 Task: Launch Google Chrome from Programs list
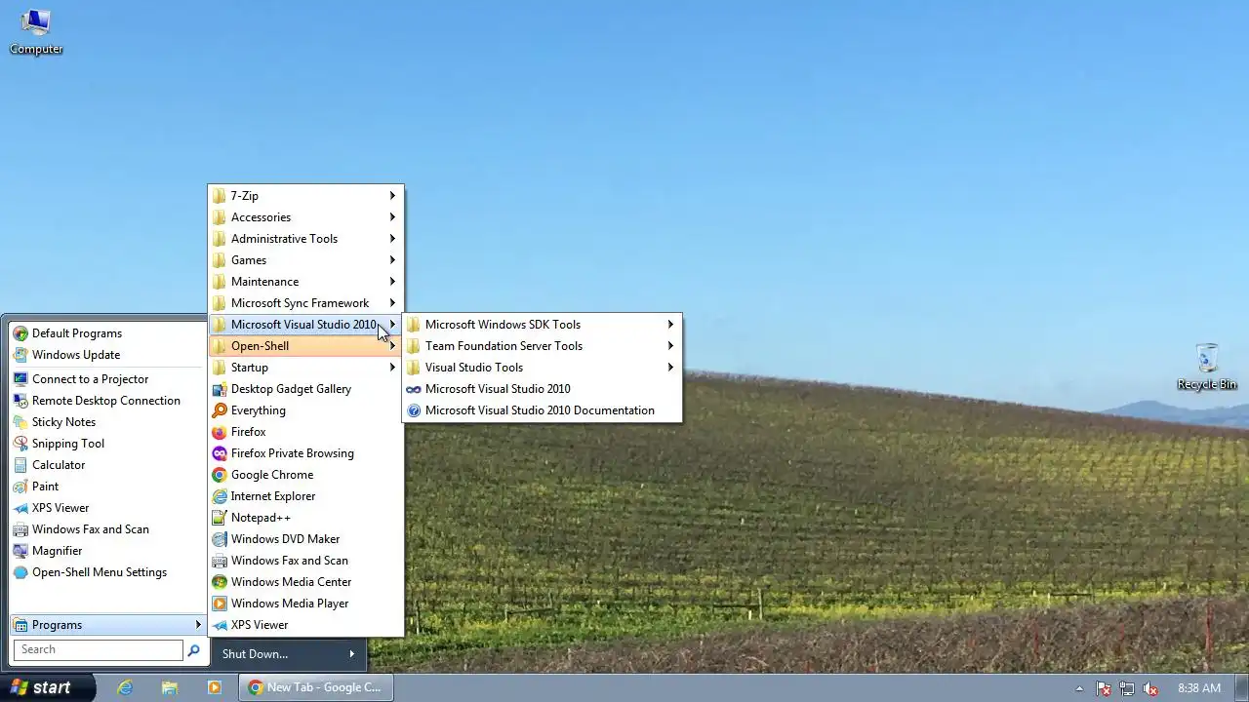[305, 475]
